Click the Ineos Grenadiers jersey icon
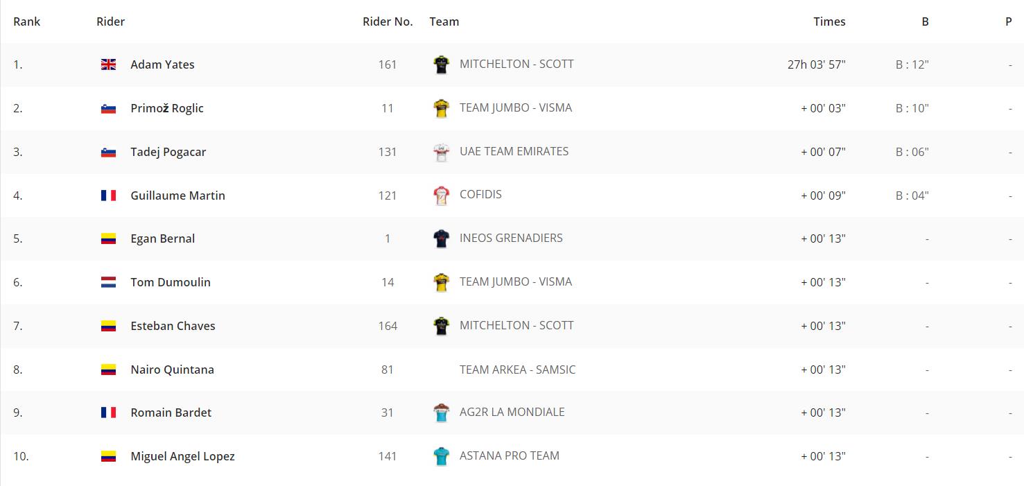This screenshot has height=486, width=1024. click(x=441, y=238)
